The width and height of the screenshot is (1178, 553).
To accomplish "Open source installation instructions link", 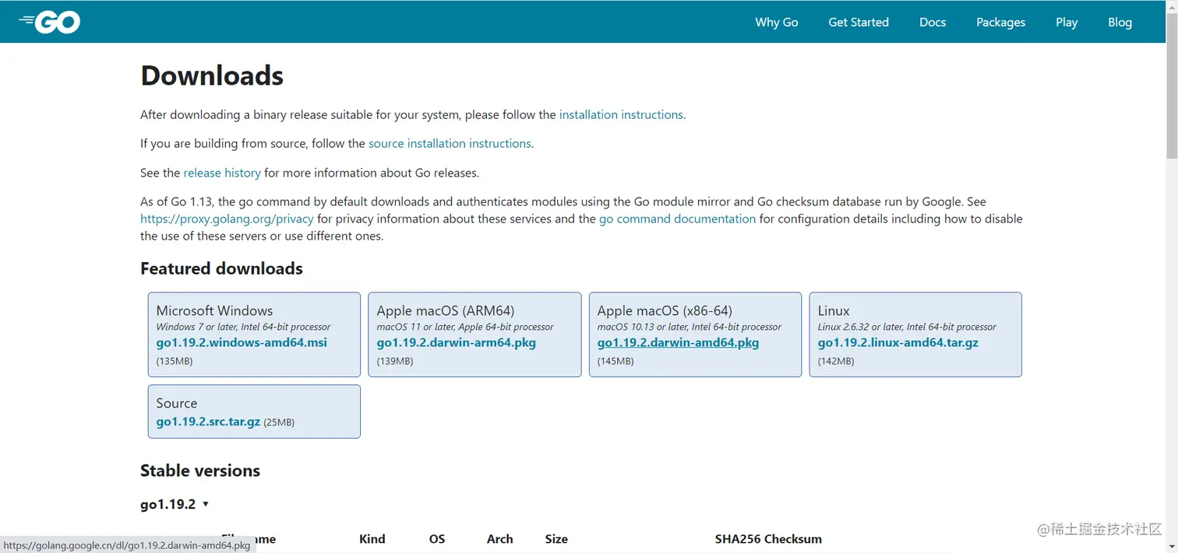I will [450, 143].
